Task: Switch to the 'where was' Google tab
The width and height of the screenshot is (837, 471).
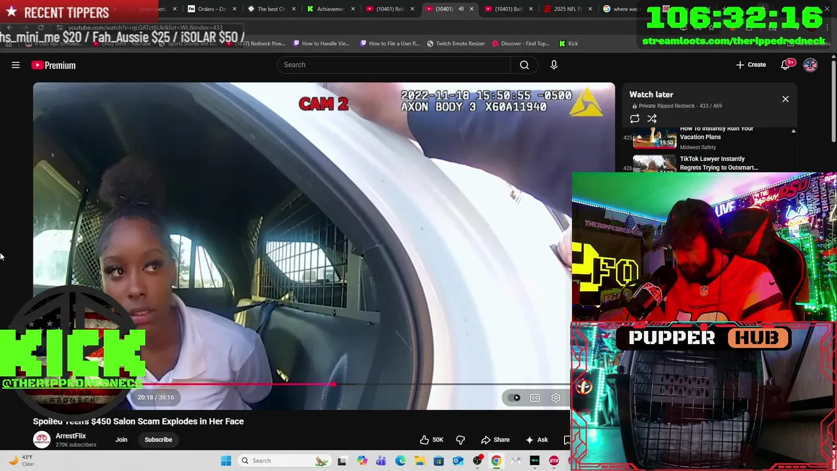Action: pos(620,9)
